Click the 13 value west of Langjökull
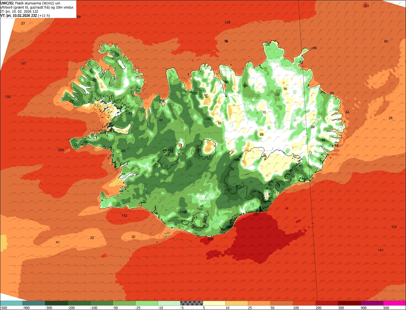 (180, 145)
